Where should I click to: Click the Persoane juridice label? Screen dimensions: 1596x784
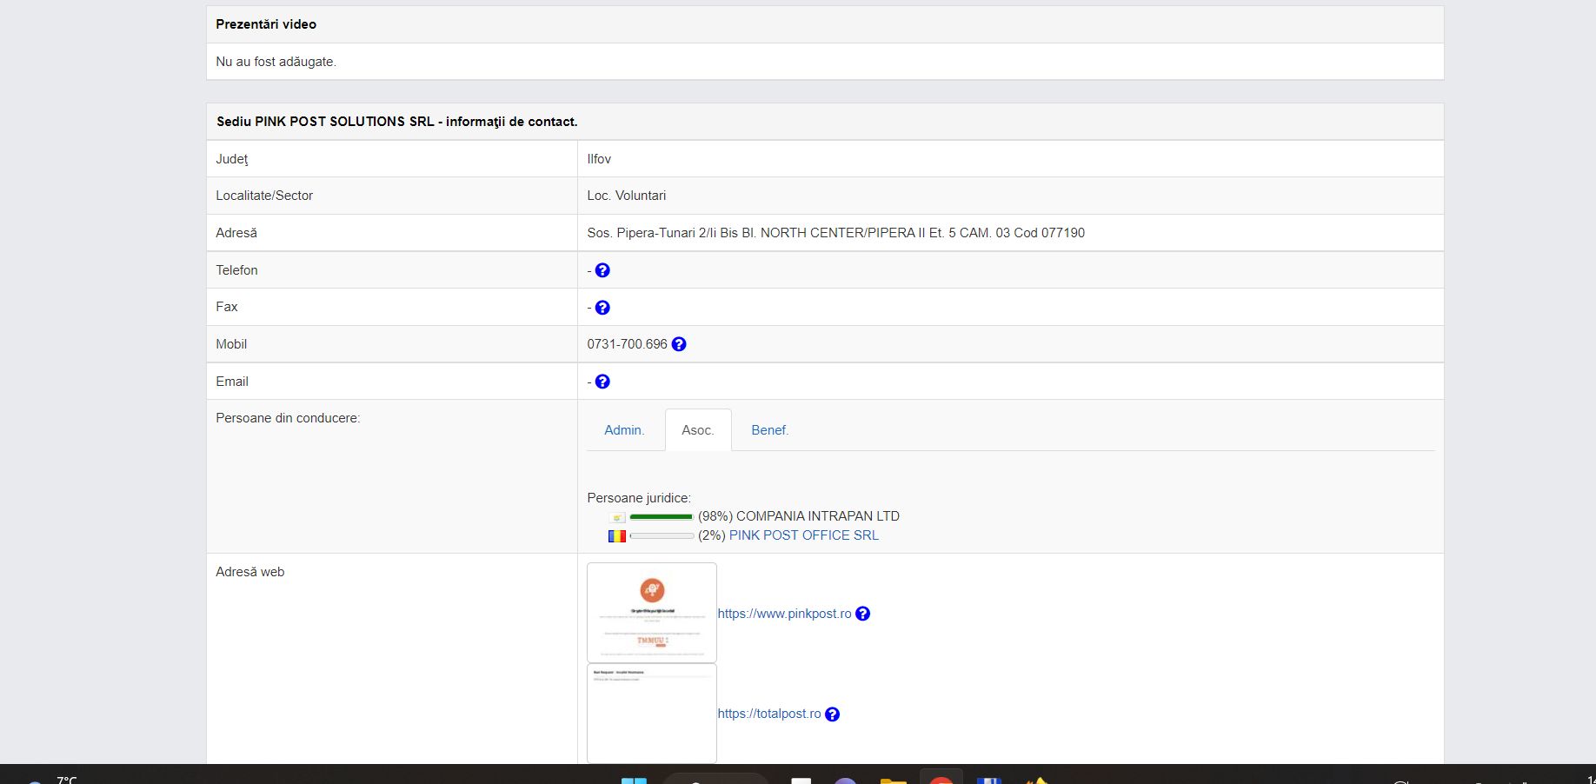pos(639,498)
